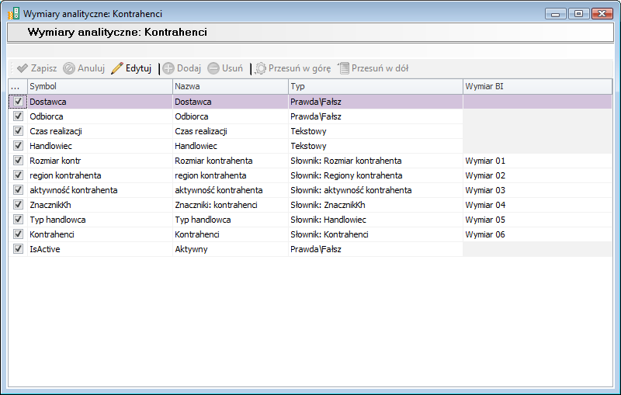The height and width of the screenshot is (395, 621).
Task: Click the Zapisz checkmark icon
Action: tap(23, 68)
